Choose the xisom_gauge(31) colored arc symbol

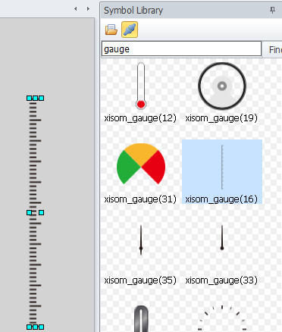[140, 173]
